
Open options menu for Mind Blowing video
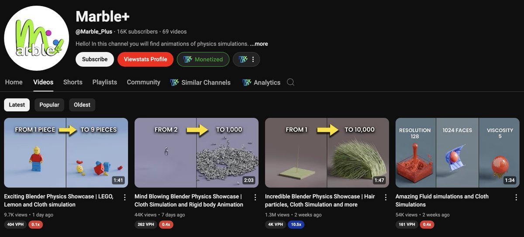click(255, 198)
